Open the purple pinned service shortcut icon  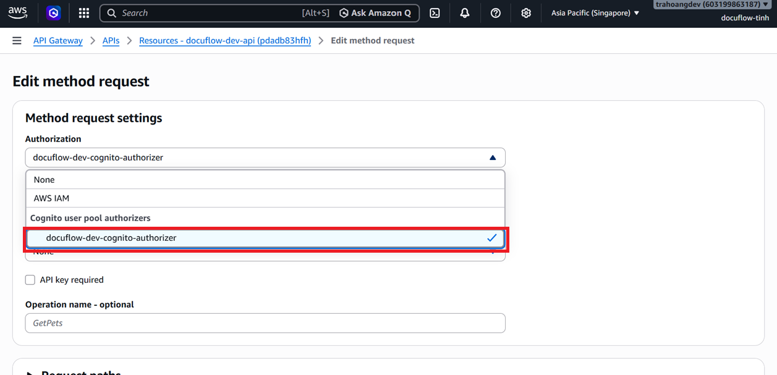click(54, 12)
